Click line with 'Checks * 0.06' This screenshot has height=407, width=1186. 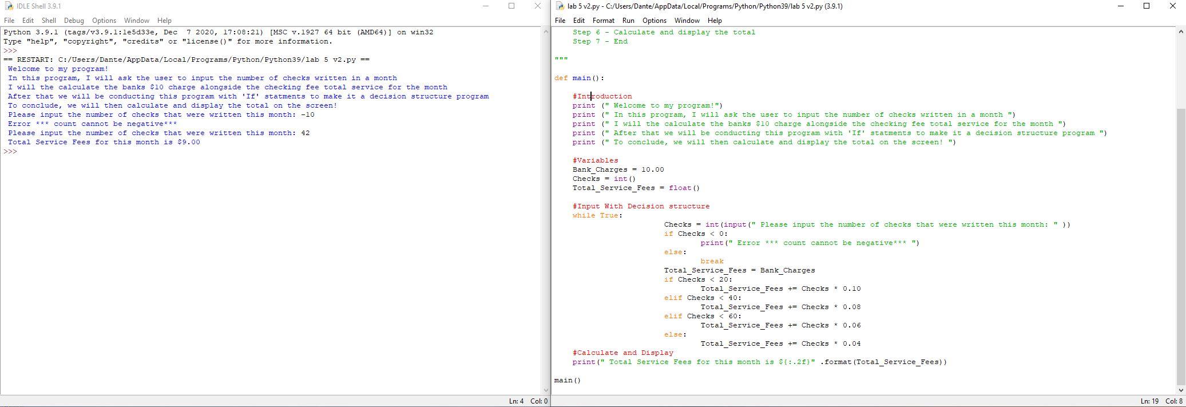[780, 325]
